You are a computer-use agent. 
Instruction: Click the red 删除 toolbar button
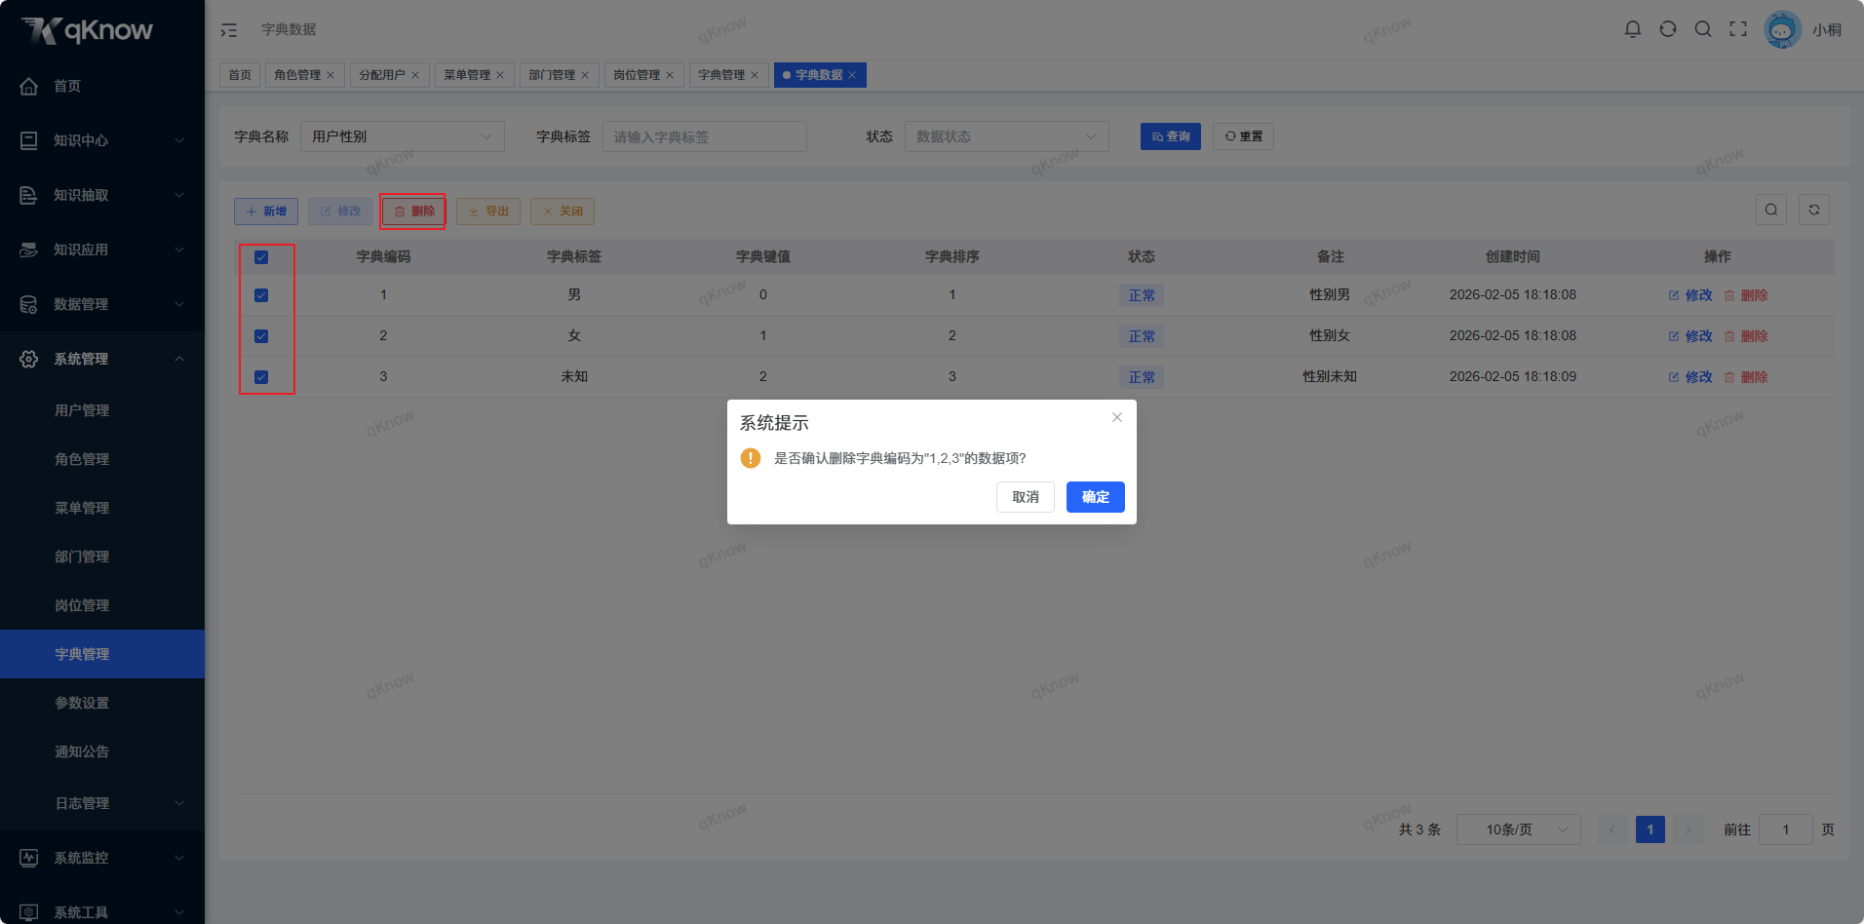pos(414,212)
